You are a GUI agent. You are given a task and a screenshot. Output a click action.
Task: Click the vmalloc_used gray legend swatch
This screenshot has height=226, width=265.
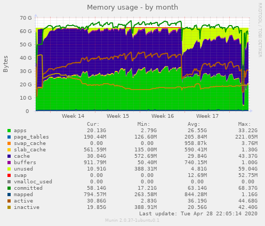point(9,182)
